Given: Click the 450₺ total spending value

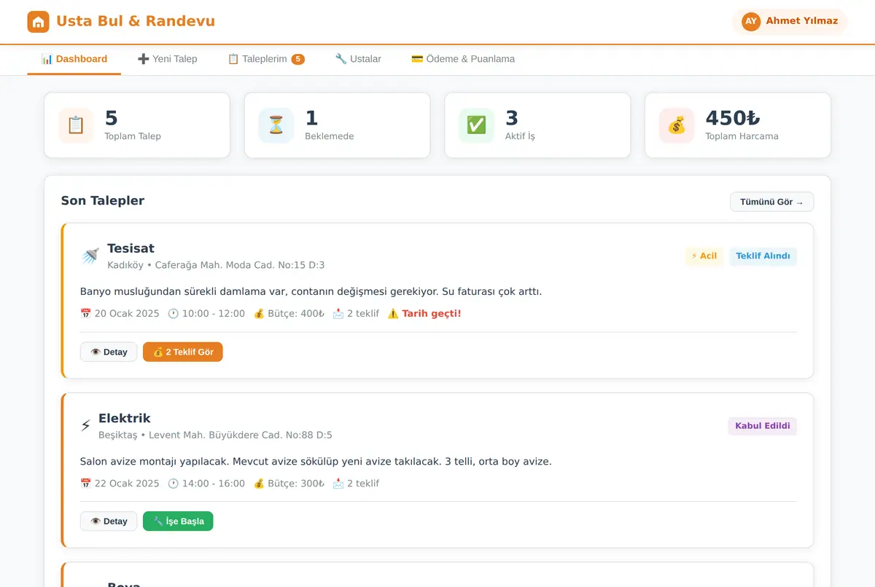Looking at the screenshot, I should click(x=733, y=118).
